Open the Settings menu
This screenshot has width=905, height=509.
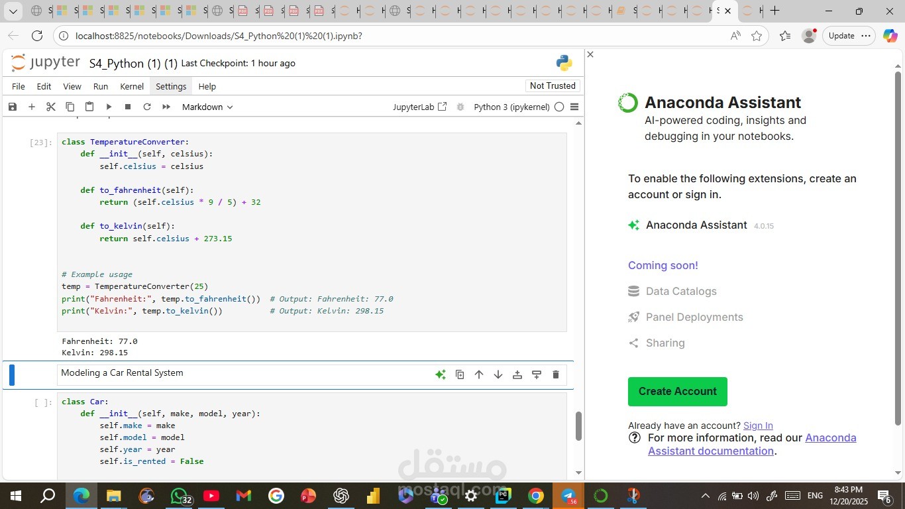[170, 86]
